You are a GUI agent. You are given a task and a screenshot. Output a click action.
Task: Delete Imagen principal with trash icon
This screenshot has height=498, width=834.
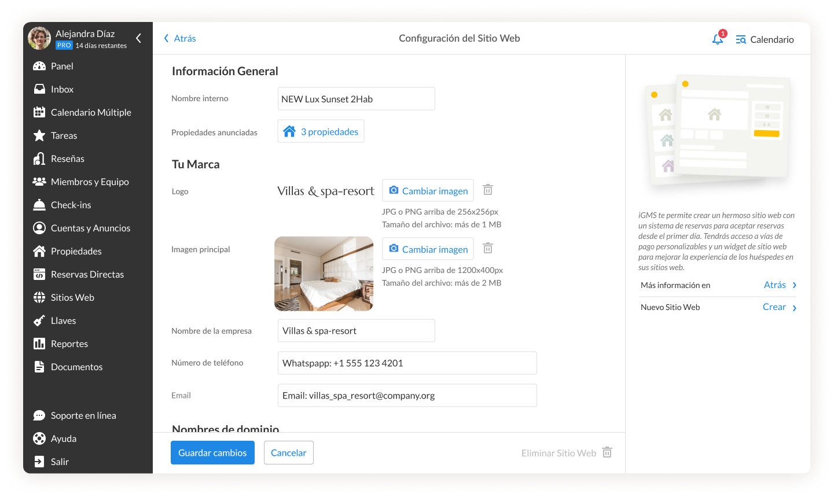[x=488, y=248]
